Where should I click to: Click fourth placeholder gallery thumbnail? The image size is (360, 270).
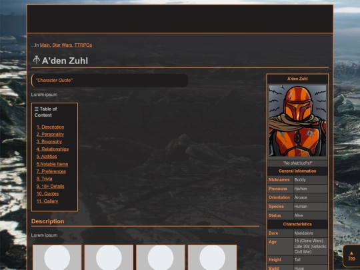[213, 257]
